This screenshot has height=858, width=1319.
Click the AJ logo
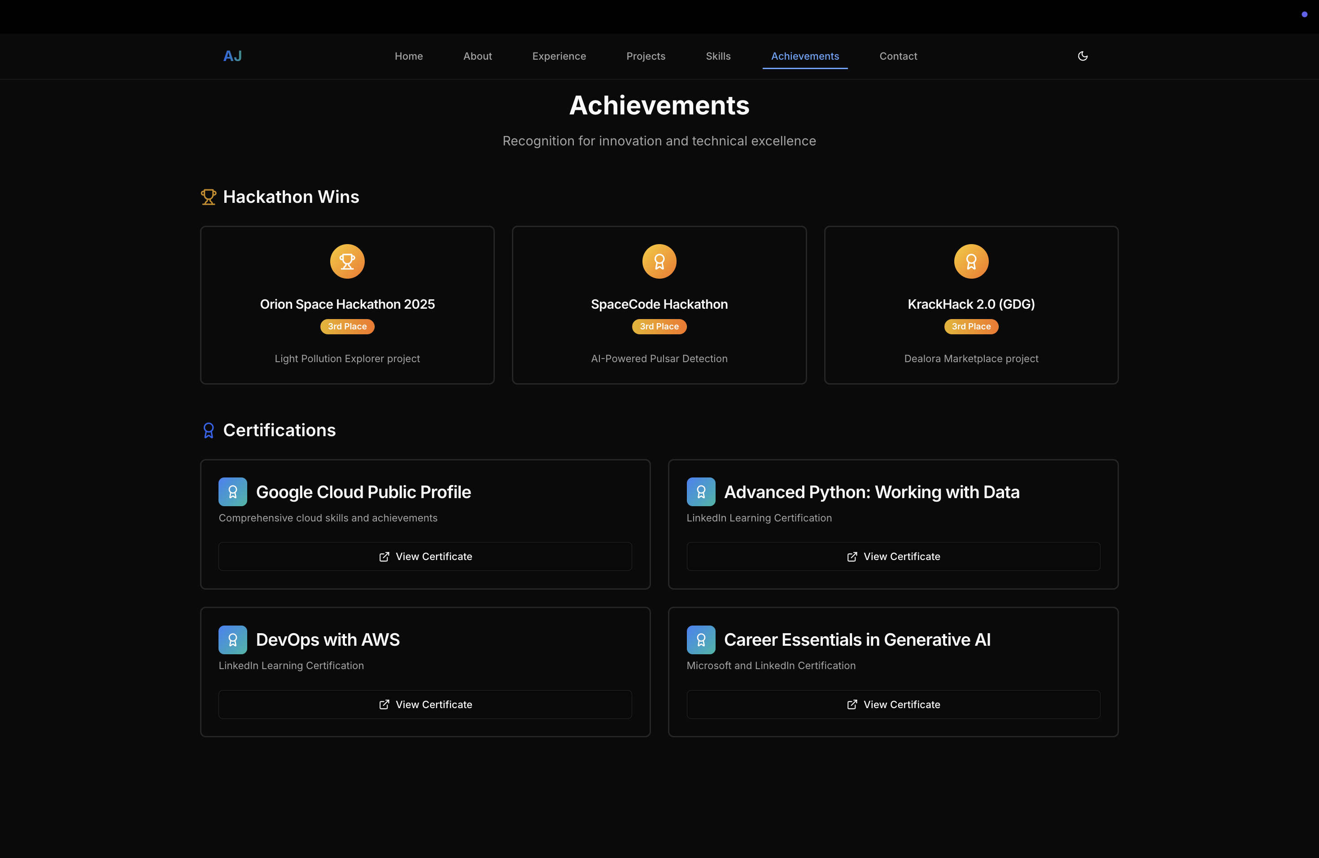pyautogui.click(x=232, y=56)
